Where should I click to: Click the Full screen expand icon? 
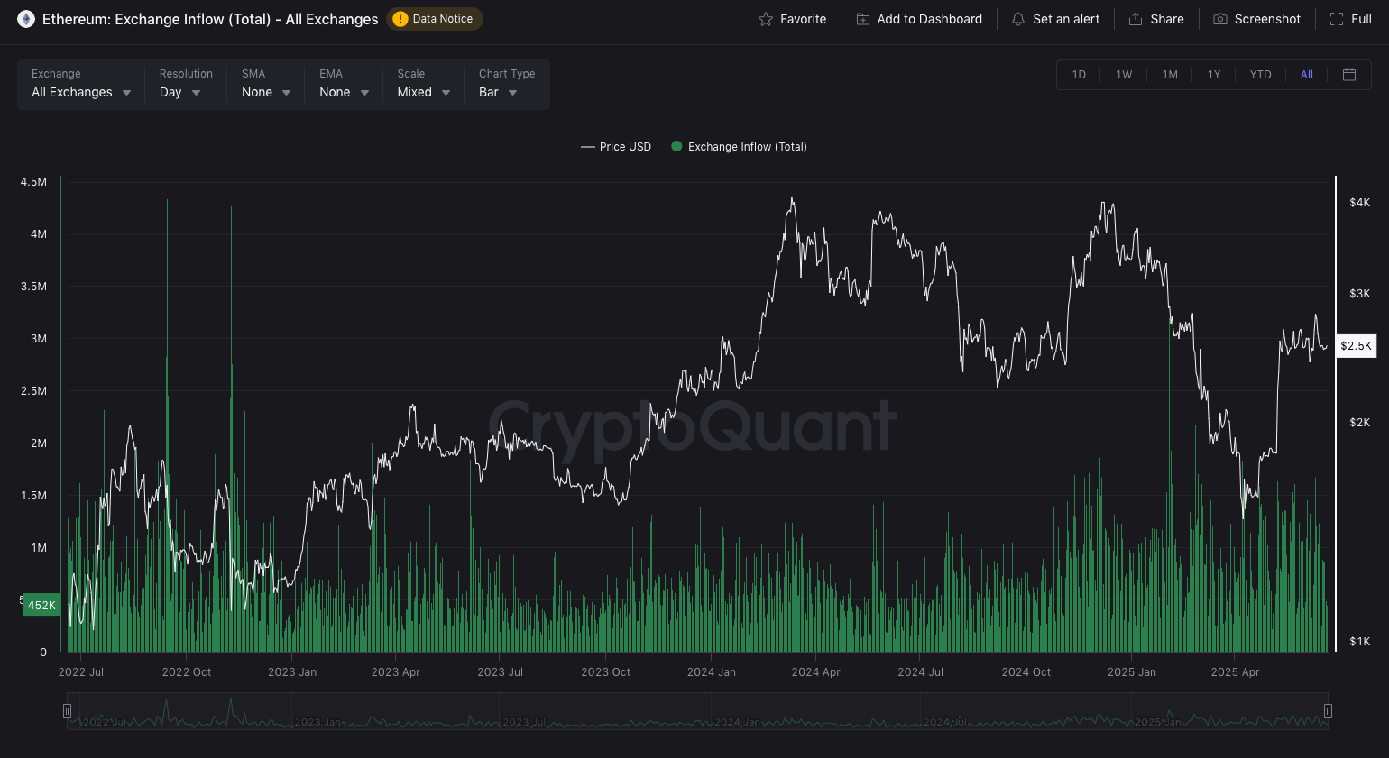coord(1337,19)
